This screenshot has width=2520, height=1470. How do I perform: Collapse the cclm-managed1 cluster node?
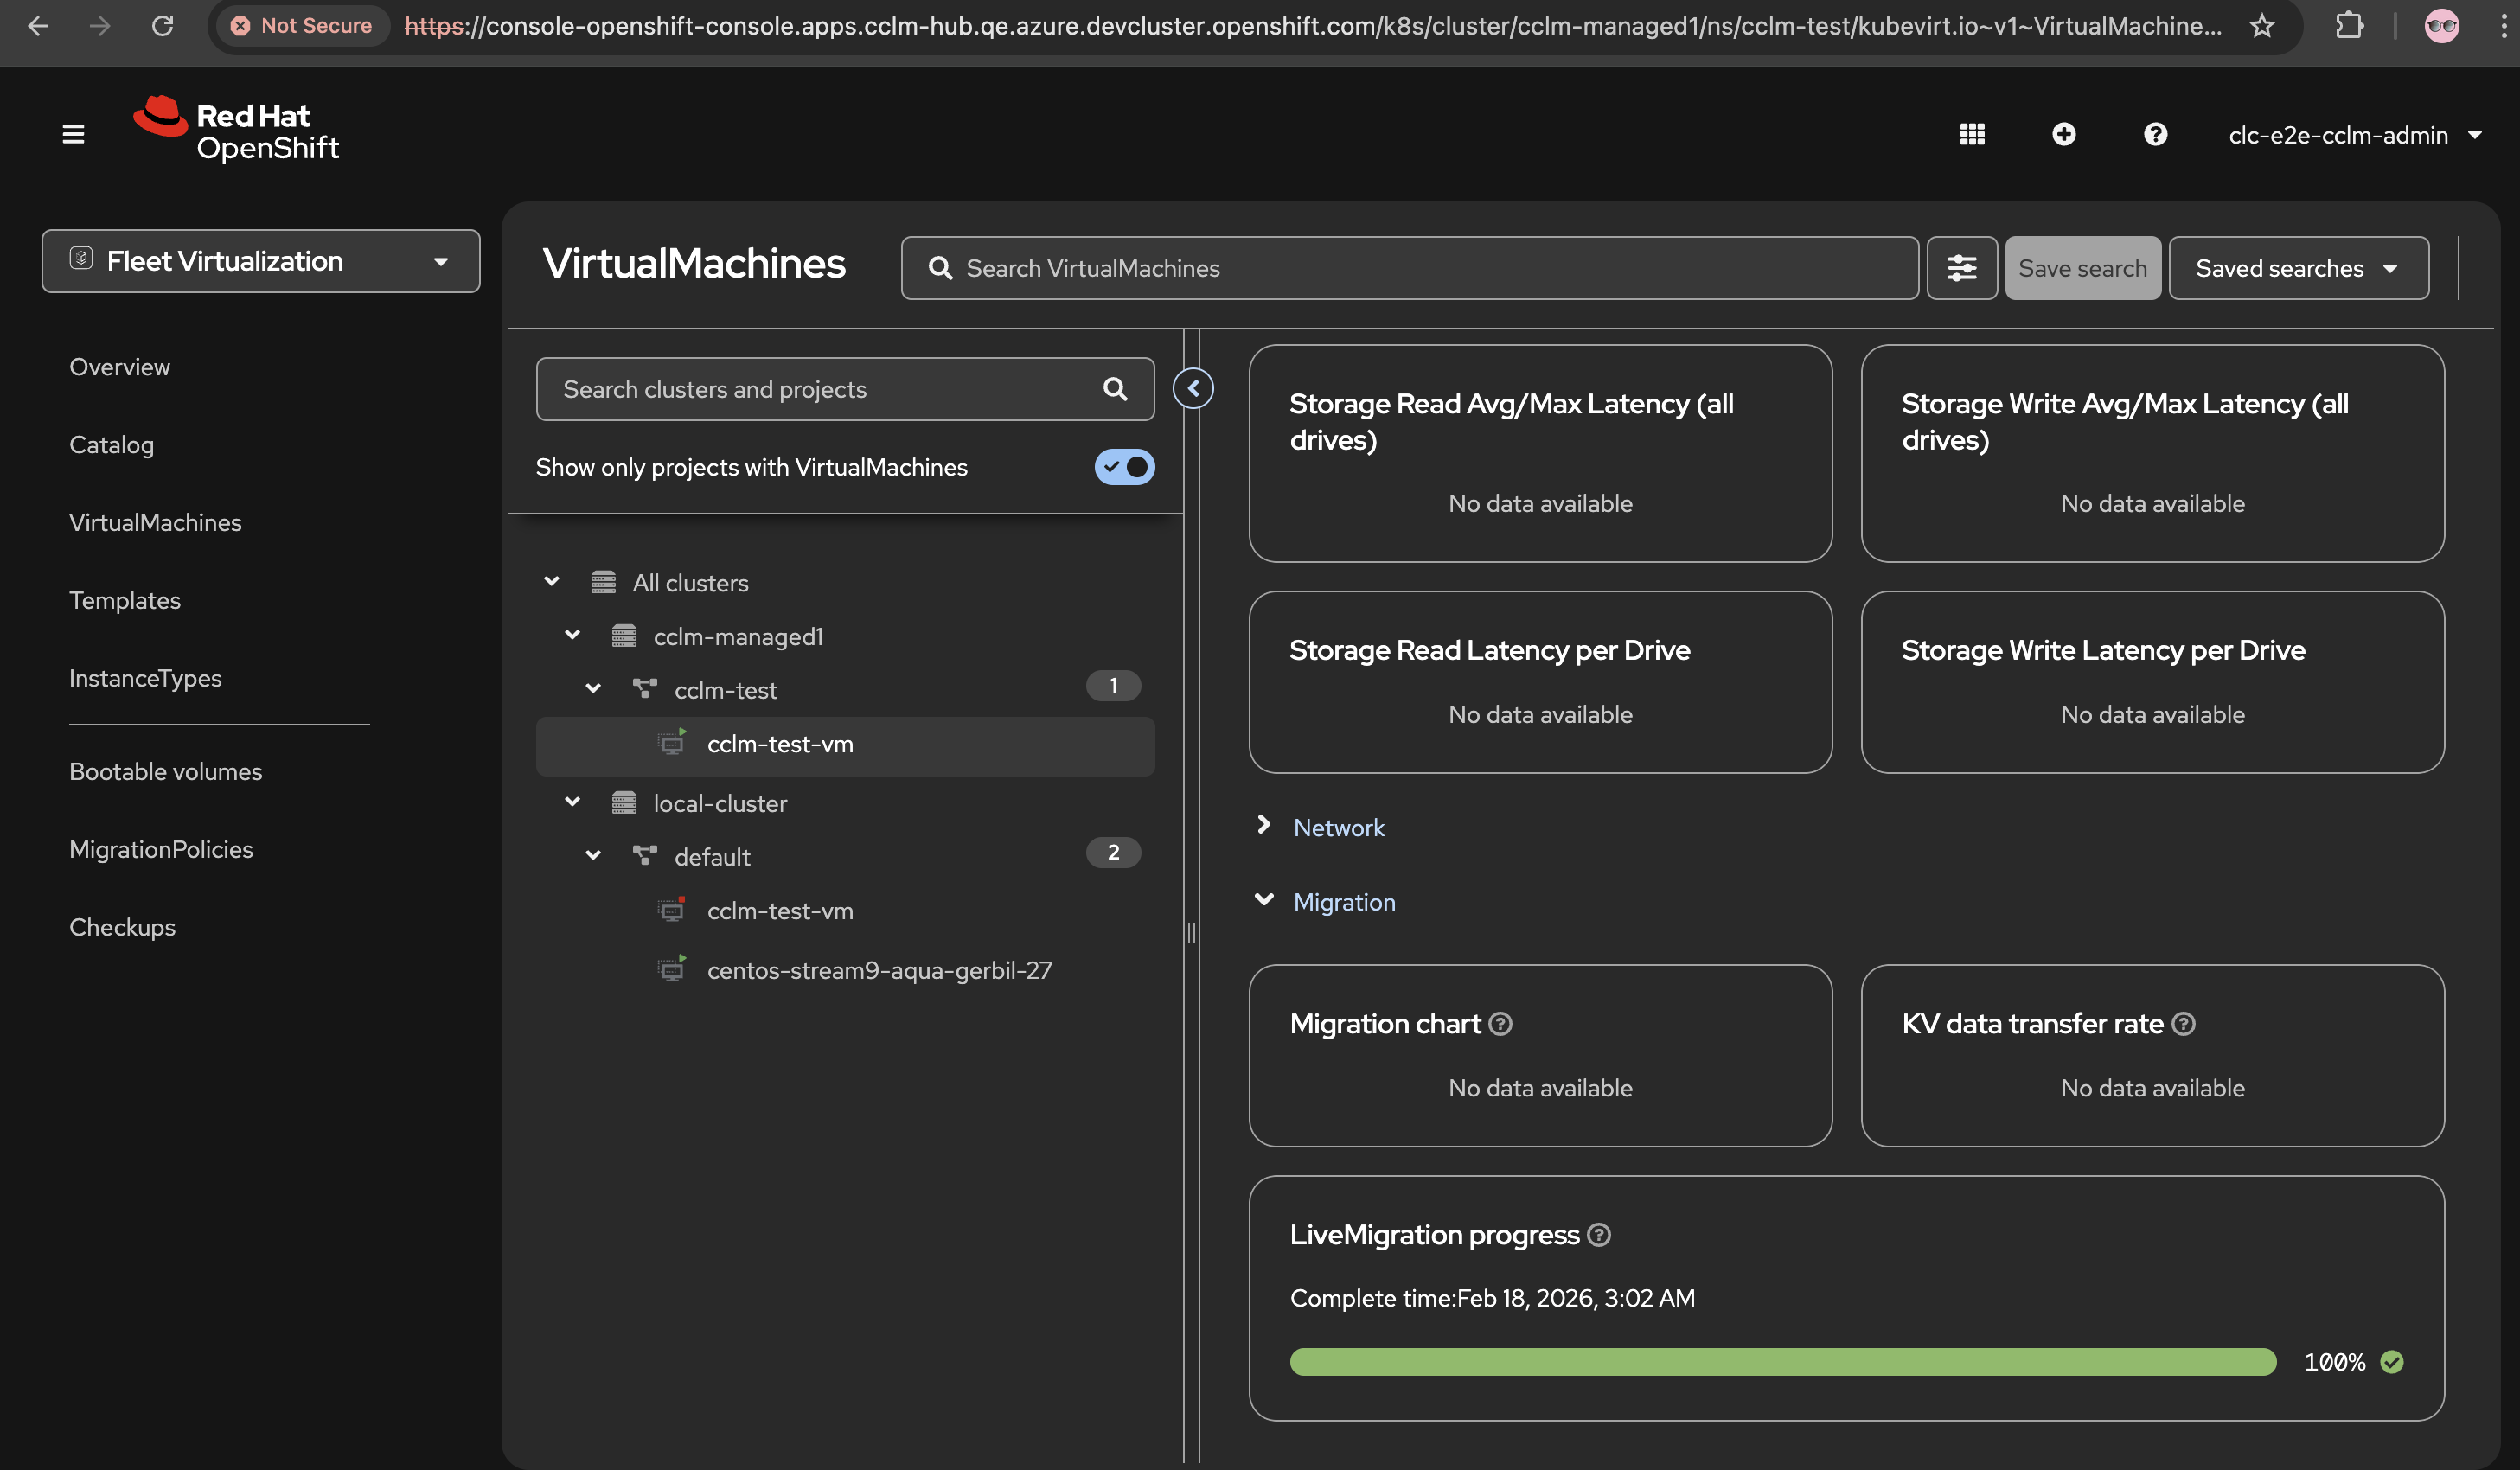[x=572, y=636]
